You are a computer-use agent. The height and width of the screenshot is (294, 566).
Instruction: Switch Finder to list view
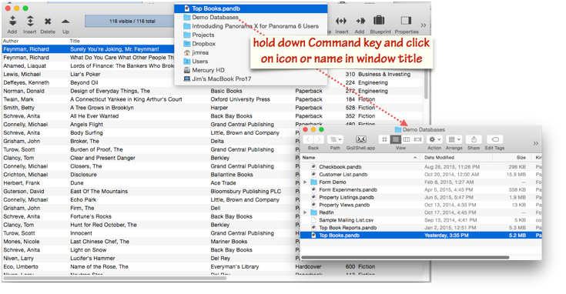pyautogui.click(x=396, y=139)
